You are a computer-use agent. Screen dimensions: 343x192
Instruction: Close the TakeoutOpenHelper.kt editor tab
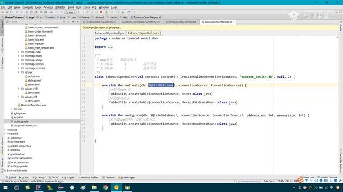[x=234, y=22]
